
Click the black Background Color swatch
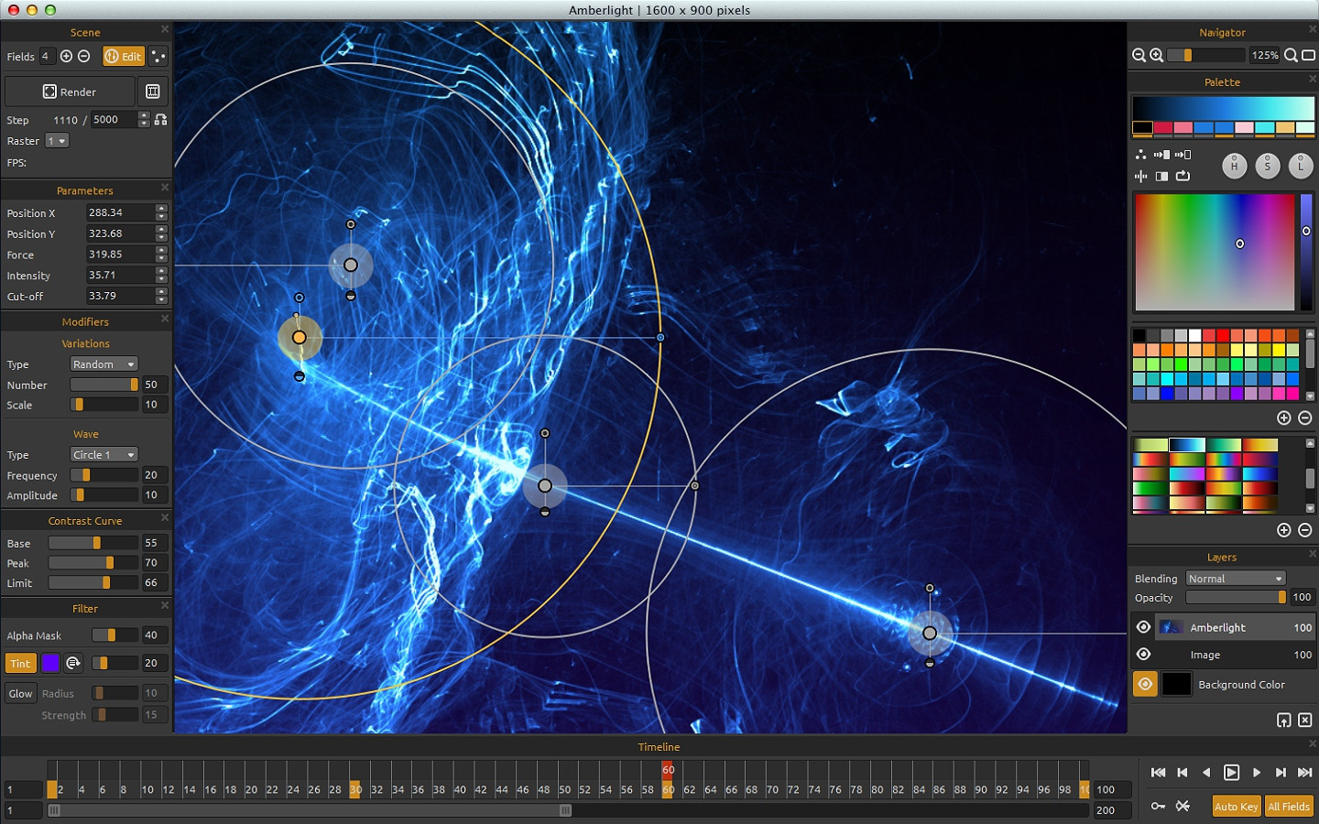tap(1176, 684)
